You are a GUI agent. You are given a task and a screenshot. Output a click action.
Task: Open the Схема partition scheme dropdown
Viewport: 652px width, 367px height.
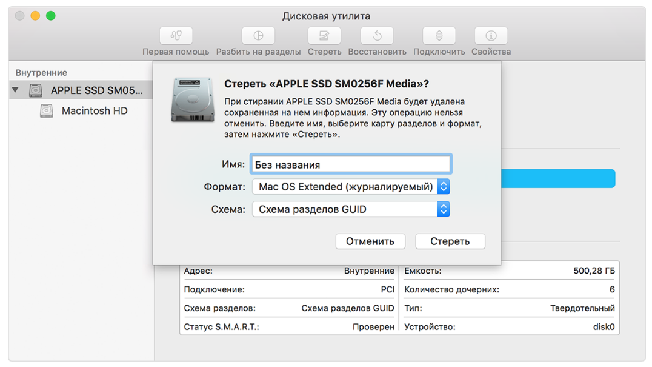351,209
